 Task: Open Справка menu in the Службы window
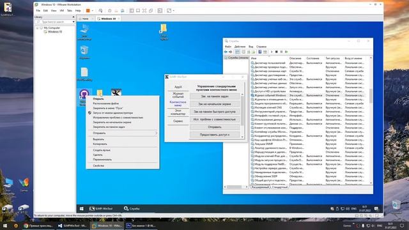coord(261,47)
